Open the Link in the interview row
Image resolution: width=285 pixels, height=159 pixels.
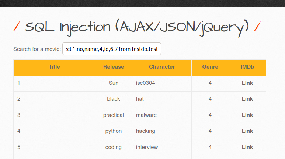tap(247, 147)
